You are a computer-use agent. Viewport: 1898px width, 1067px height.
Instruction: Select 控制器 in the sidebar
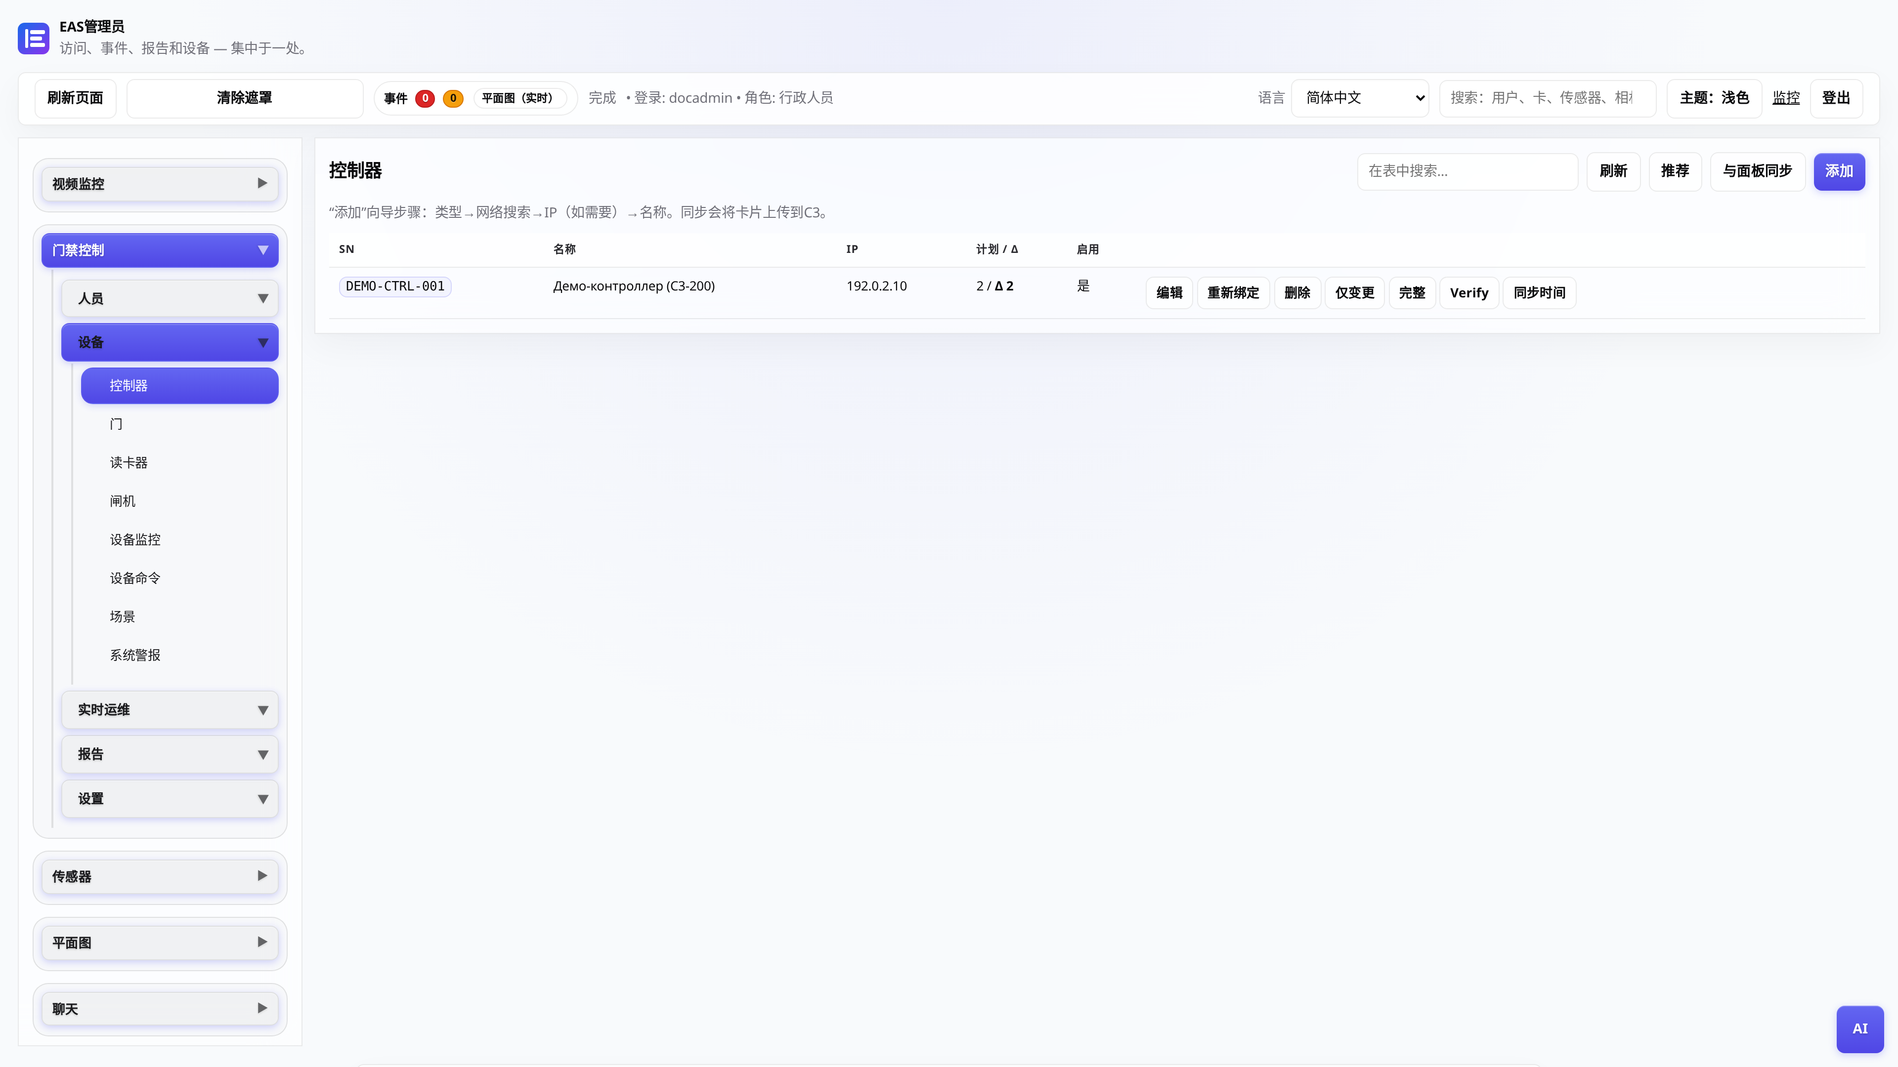[180, 385]
